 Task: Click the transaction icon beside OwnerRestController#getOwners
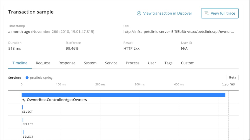(x=24, y=100)
